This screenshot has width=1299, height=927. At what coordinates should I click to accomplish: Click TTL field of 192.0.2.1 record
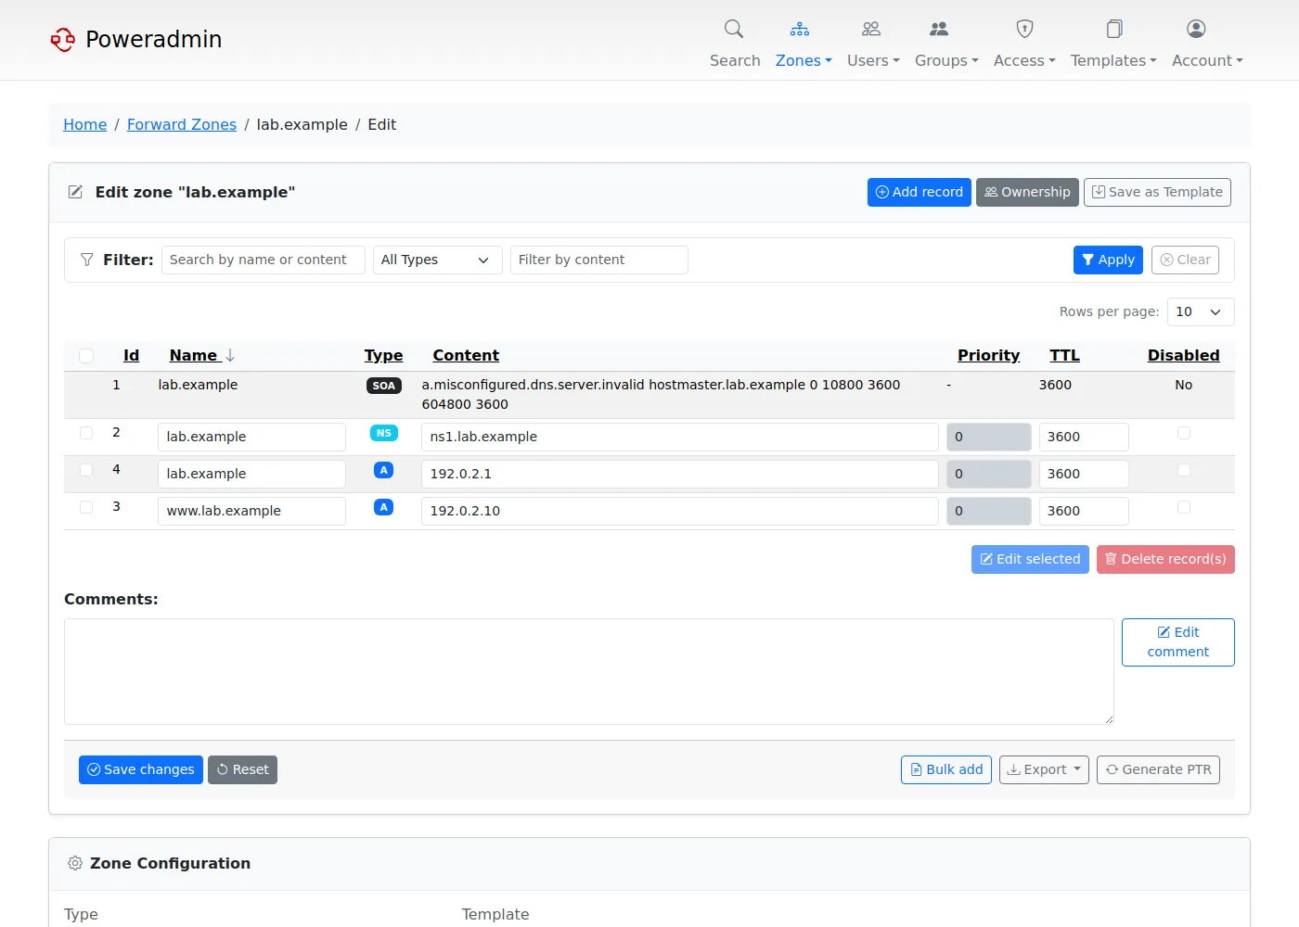coord(1084,474)
